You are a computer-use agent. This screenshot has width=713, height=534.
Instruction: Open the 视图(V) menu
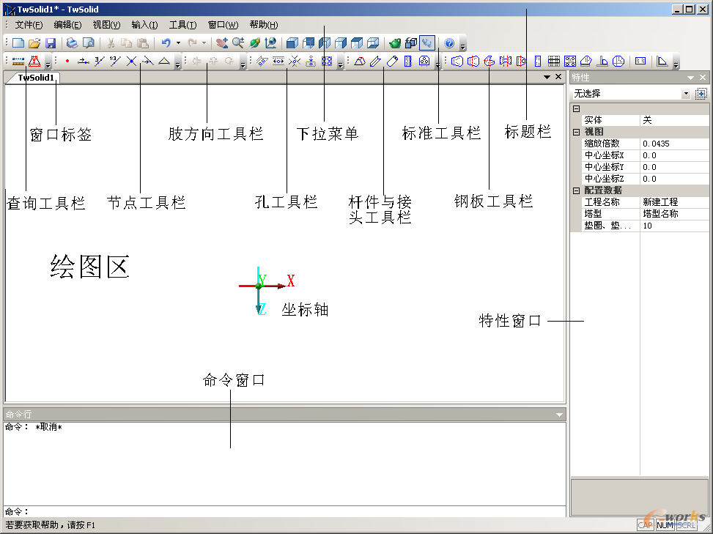tap(106, 25)
